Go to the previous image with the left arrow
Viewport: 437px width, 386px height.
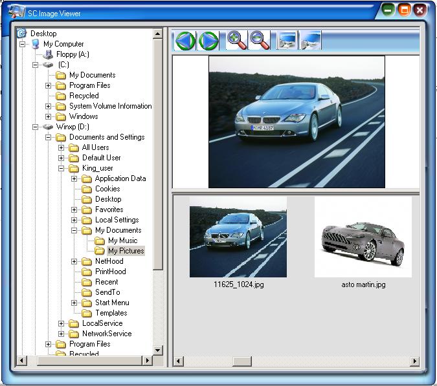pos(185,41)
